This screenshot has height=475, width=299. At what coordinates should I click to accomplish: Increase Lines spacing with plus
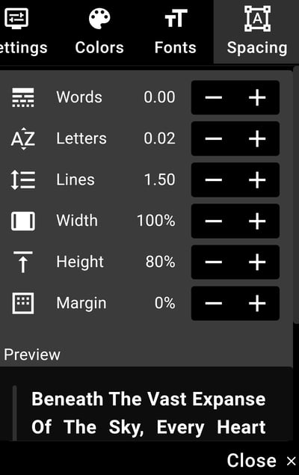click(x=257, y=180)
